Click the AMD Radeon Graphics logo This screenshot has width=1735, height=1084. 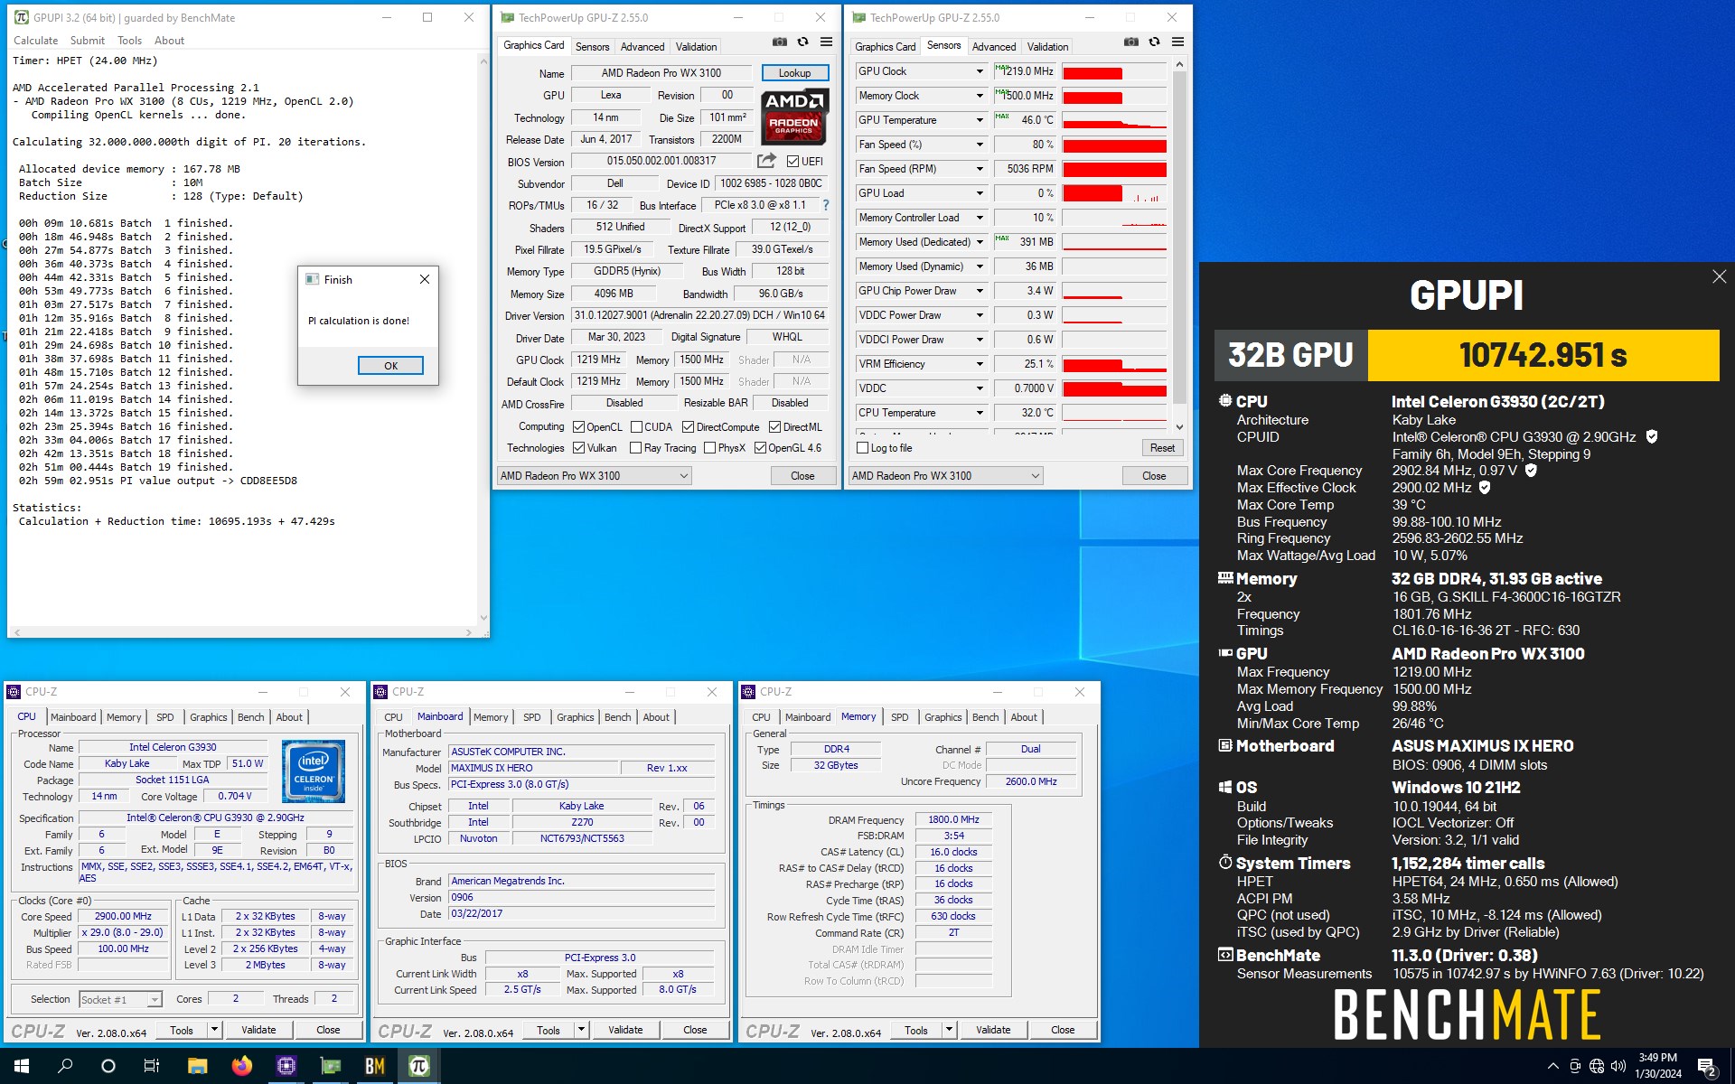pyautogui.click(x=794, y=117)
